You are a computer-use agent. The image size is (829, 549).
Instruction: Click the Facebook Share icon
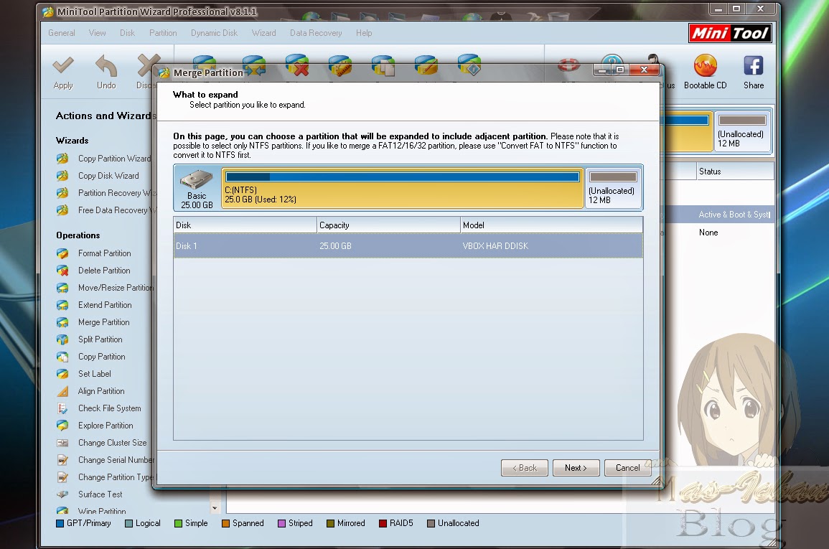pyautogui.click(x=754, y=66)
